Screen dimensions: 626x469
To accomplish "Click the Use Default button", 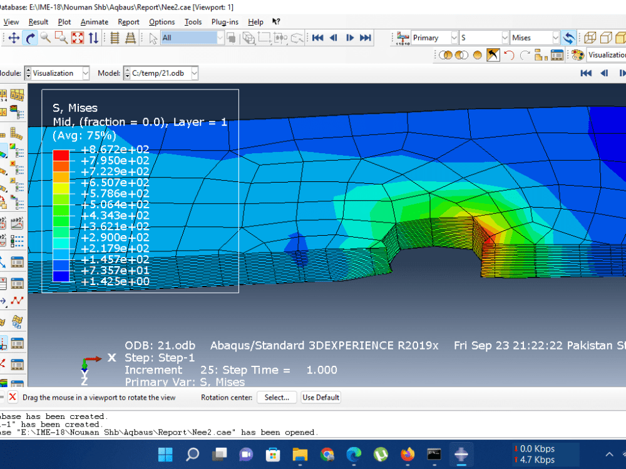I will point(321,398).
